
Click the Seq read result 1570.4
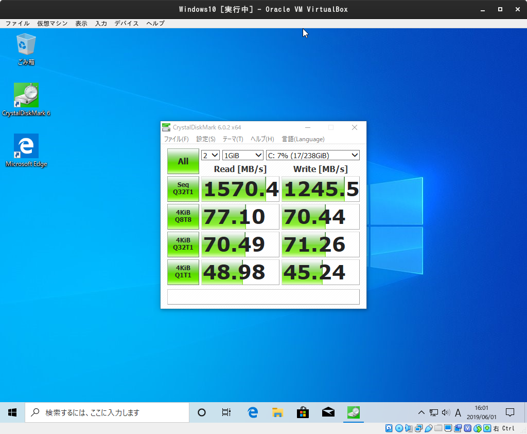pyautogui.click(x=240, y=189)
